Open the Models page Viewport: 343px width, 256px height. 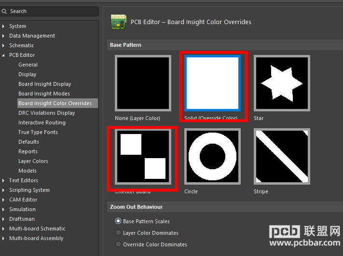[27, 171]
